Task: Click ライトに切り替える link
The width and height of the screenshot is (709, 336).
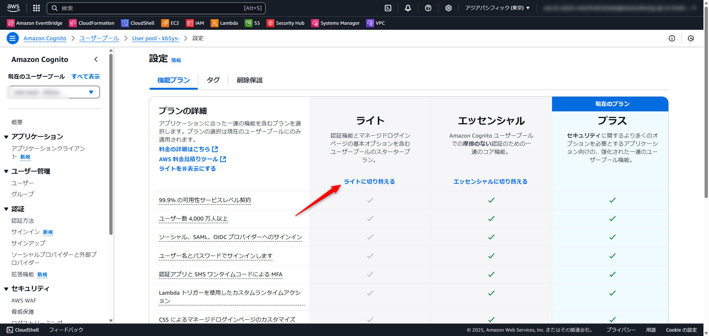Action: pyautogui.click(x=370, y=181)
